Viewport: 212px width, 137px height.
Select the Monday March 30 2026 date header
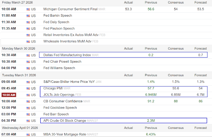coord(18,48)
